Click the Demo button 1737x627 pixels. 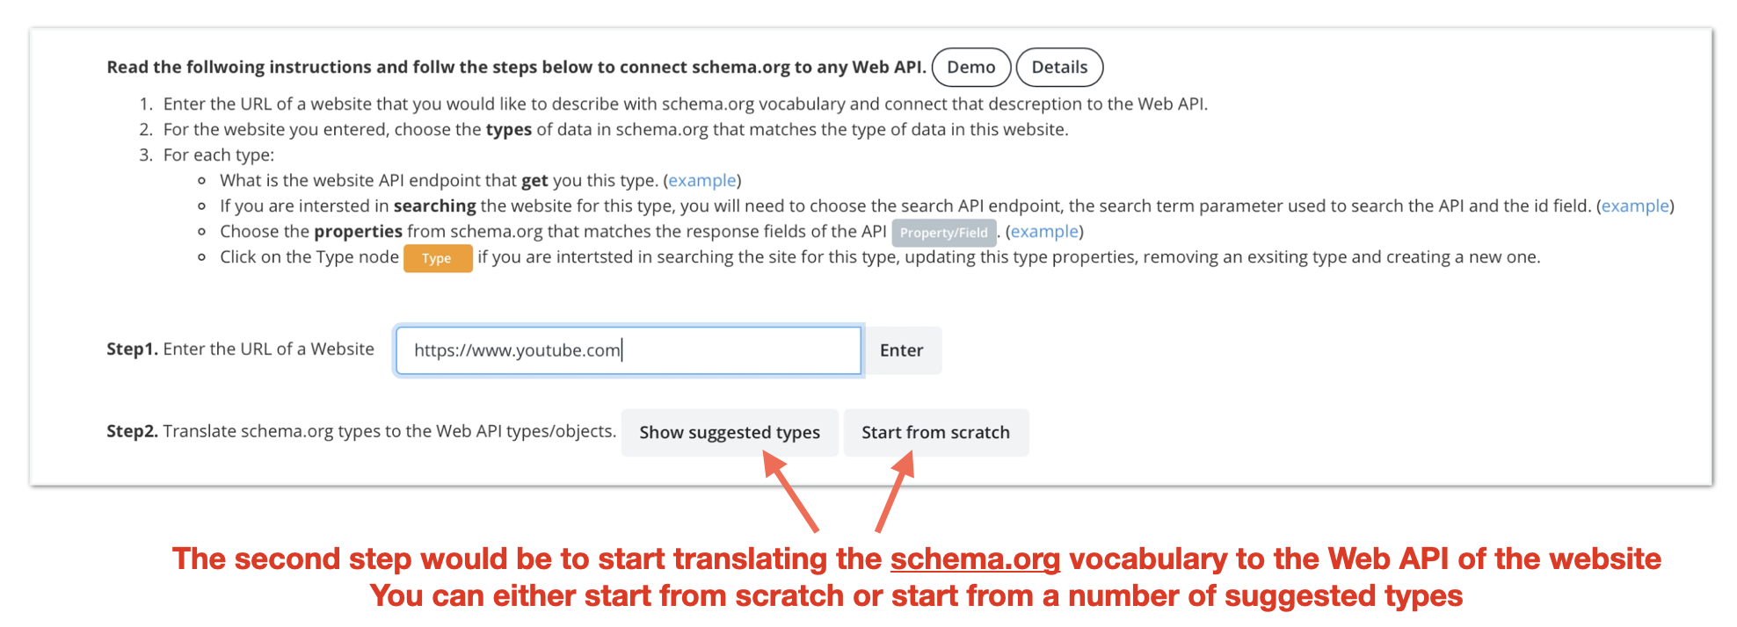pyautogui.click(x=970, y=68)
